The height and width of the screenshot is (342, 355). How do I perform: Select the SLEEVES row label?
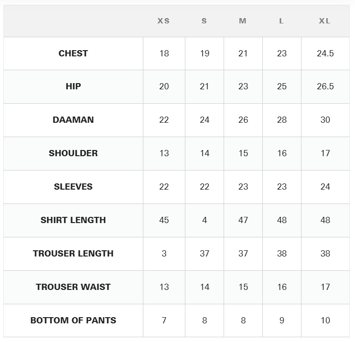(x=73, y=187)
